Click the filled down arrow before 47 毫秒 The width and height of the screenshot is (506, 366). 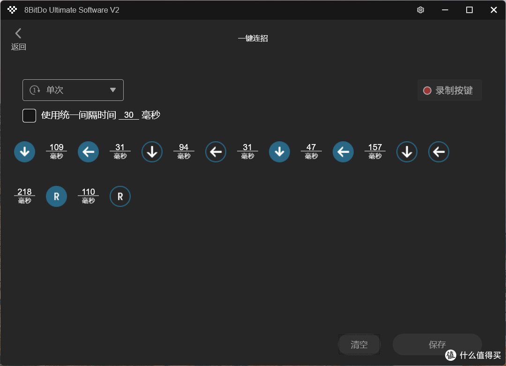pos(279,152)
